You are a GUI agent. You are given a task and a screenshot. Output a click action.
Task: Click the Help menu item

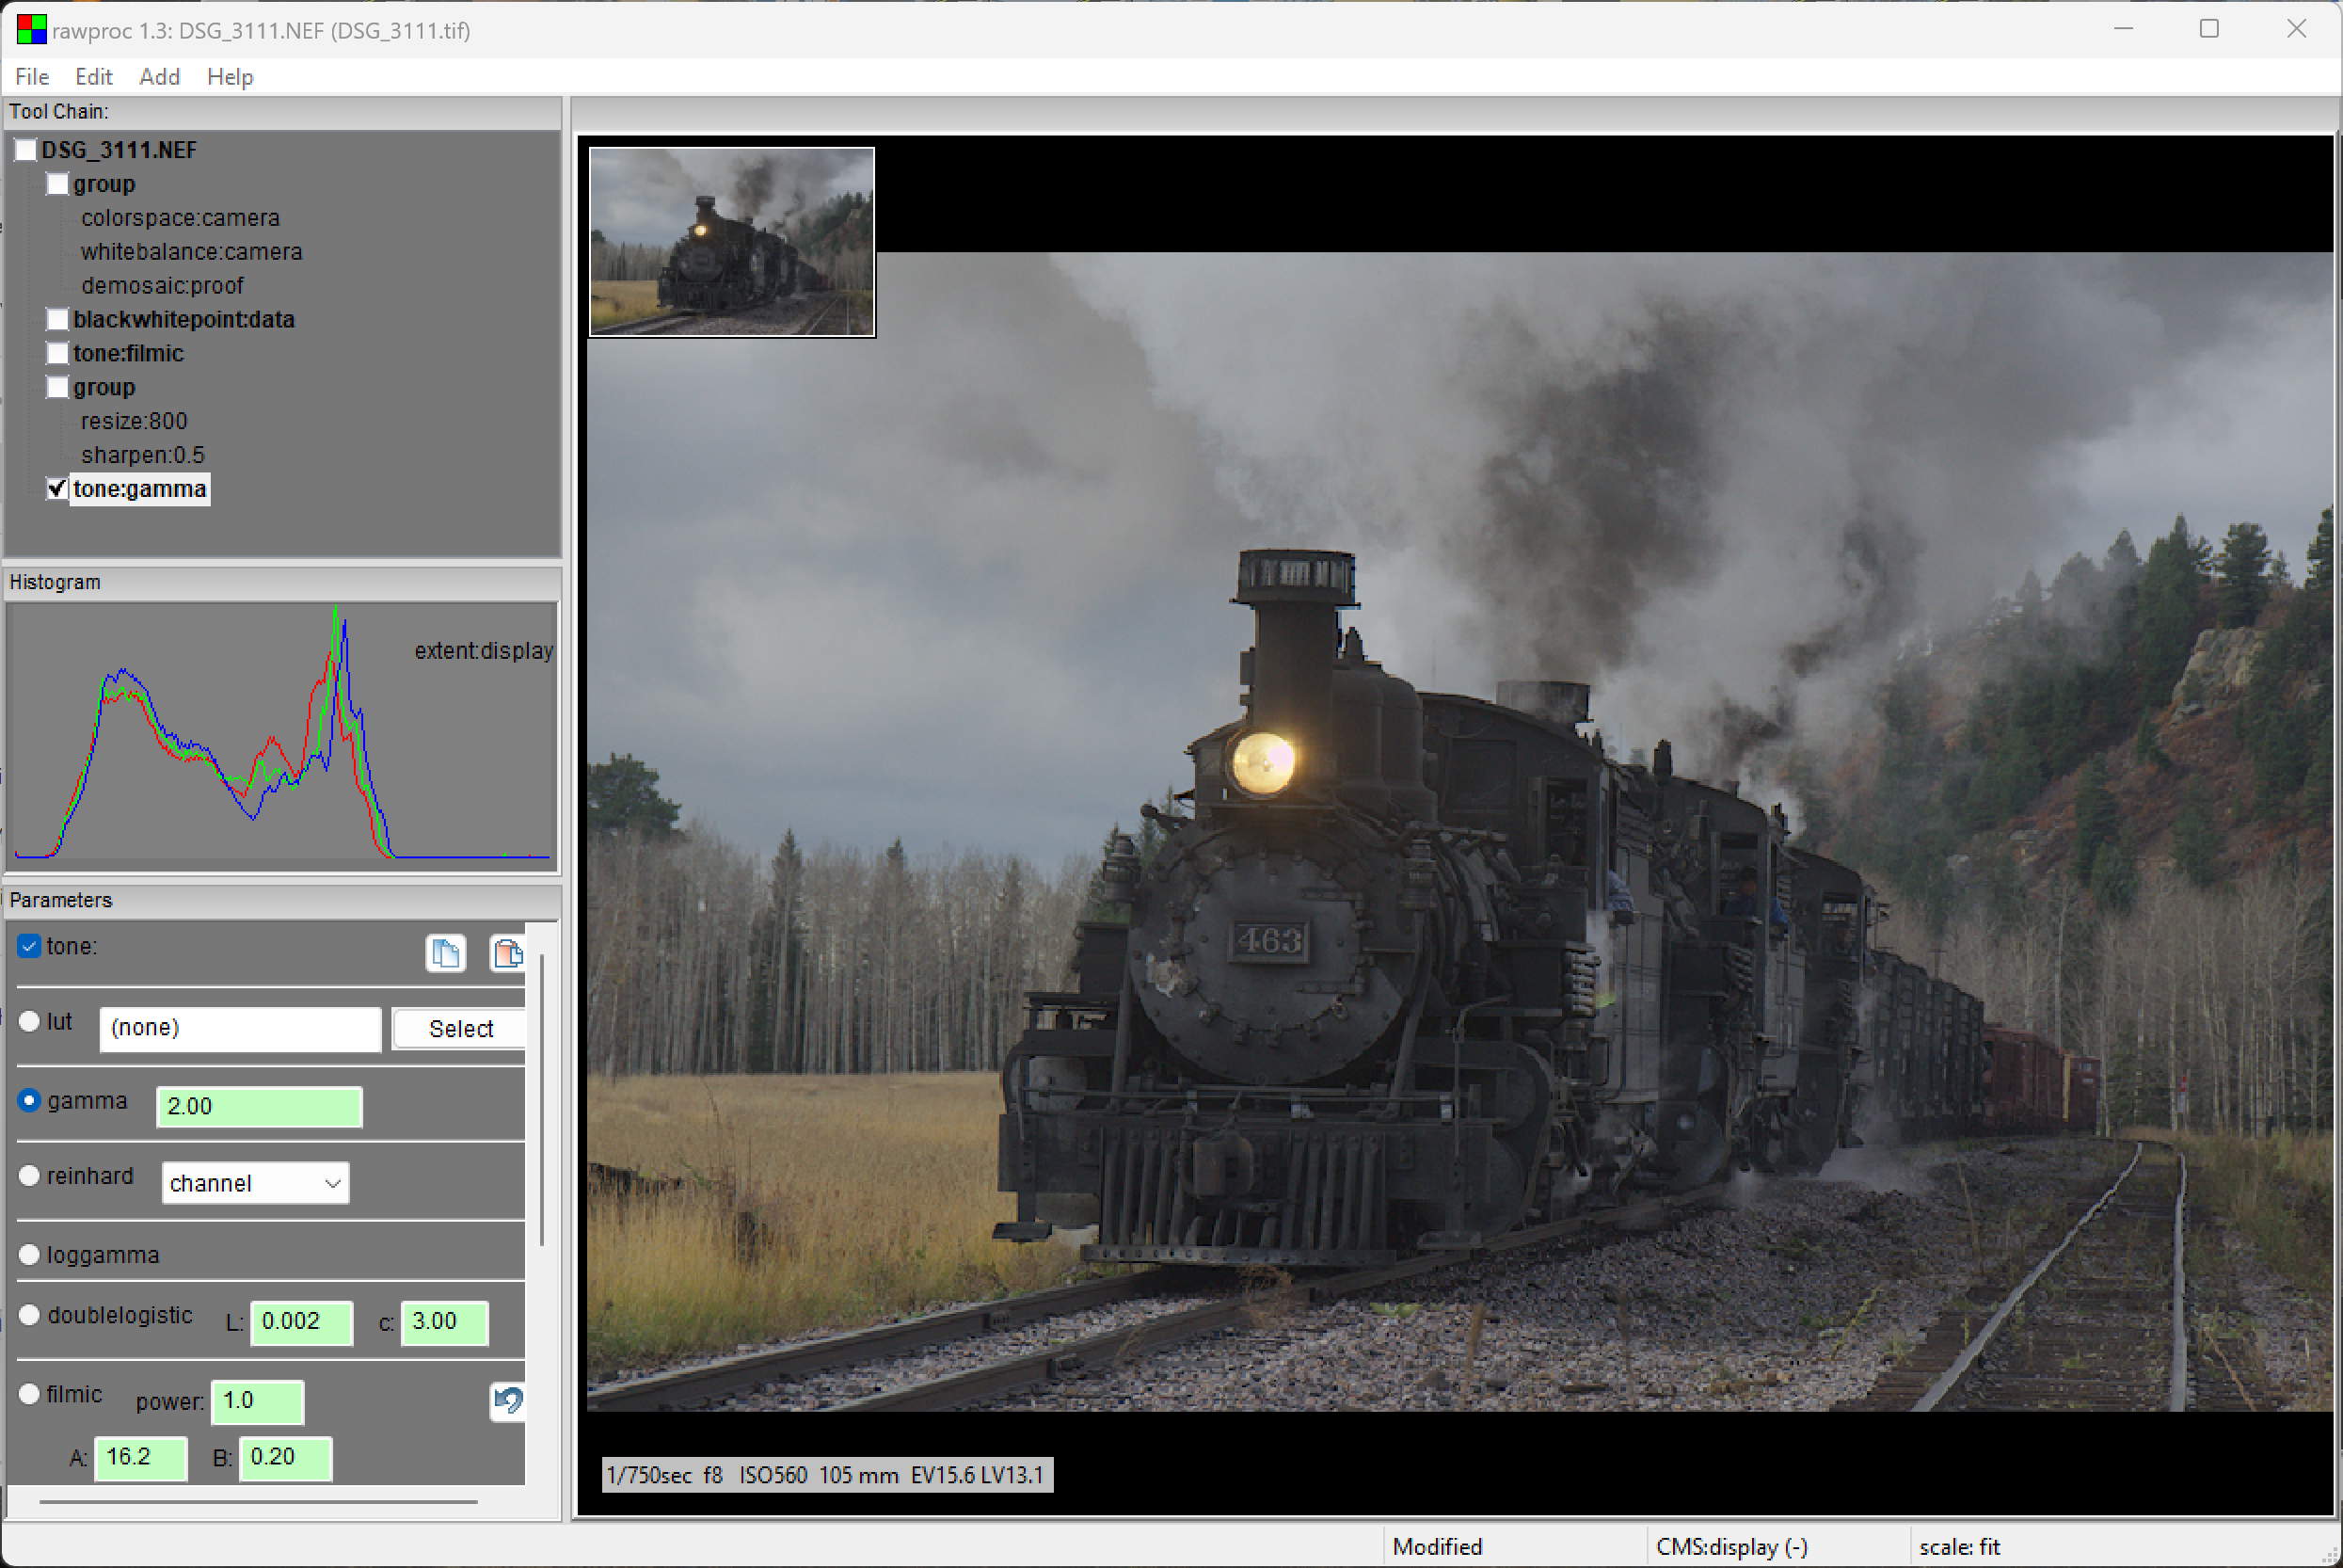pos(230,77)
